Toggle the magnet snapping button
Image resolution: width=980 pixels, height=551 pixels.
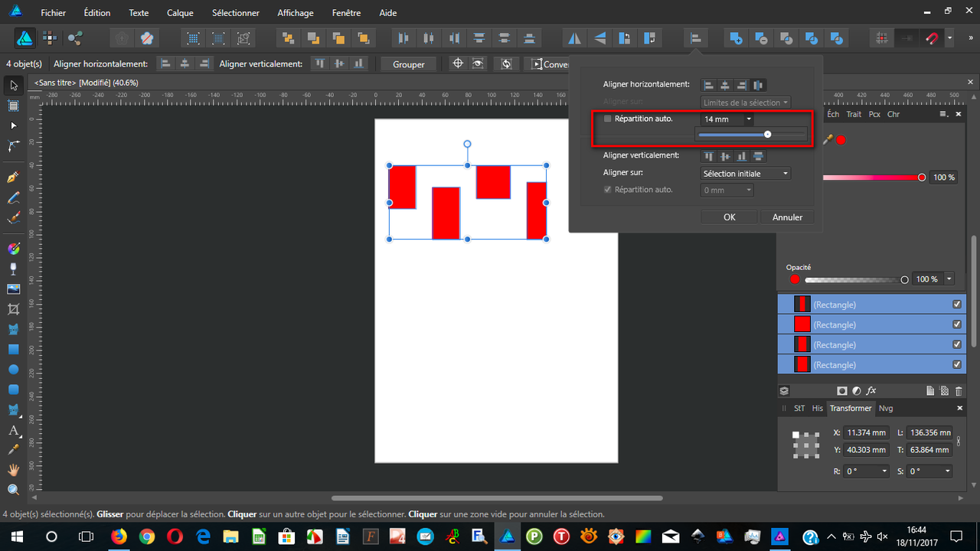(x=932, y=37)
